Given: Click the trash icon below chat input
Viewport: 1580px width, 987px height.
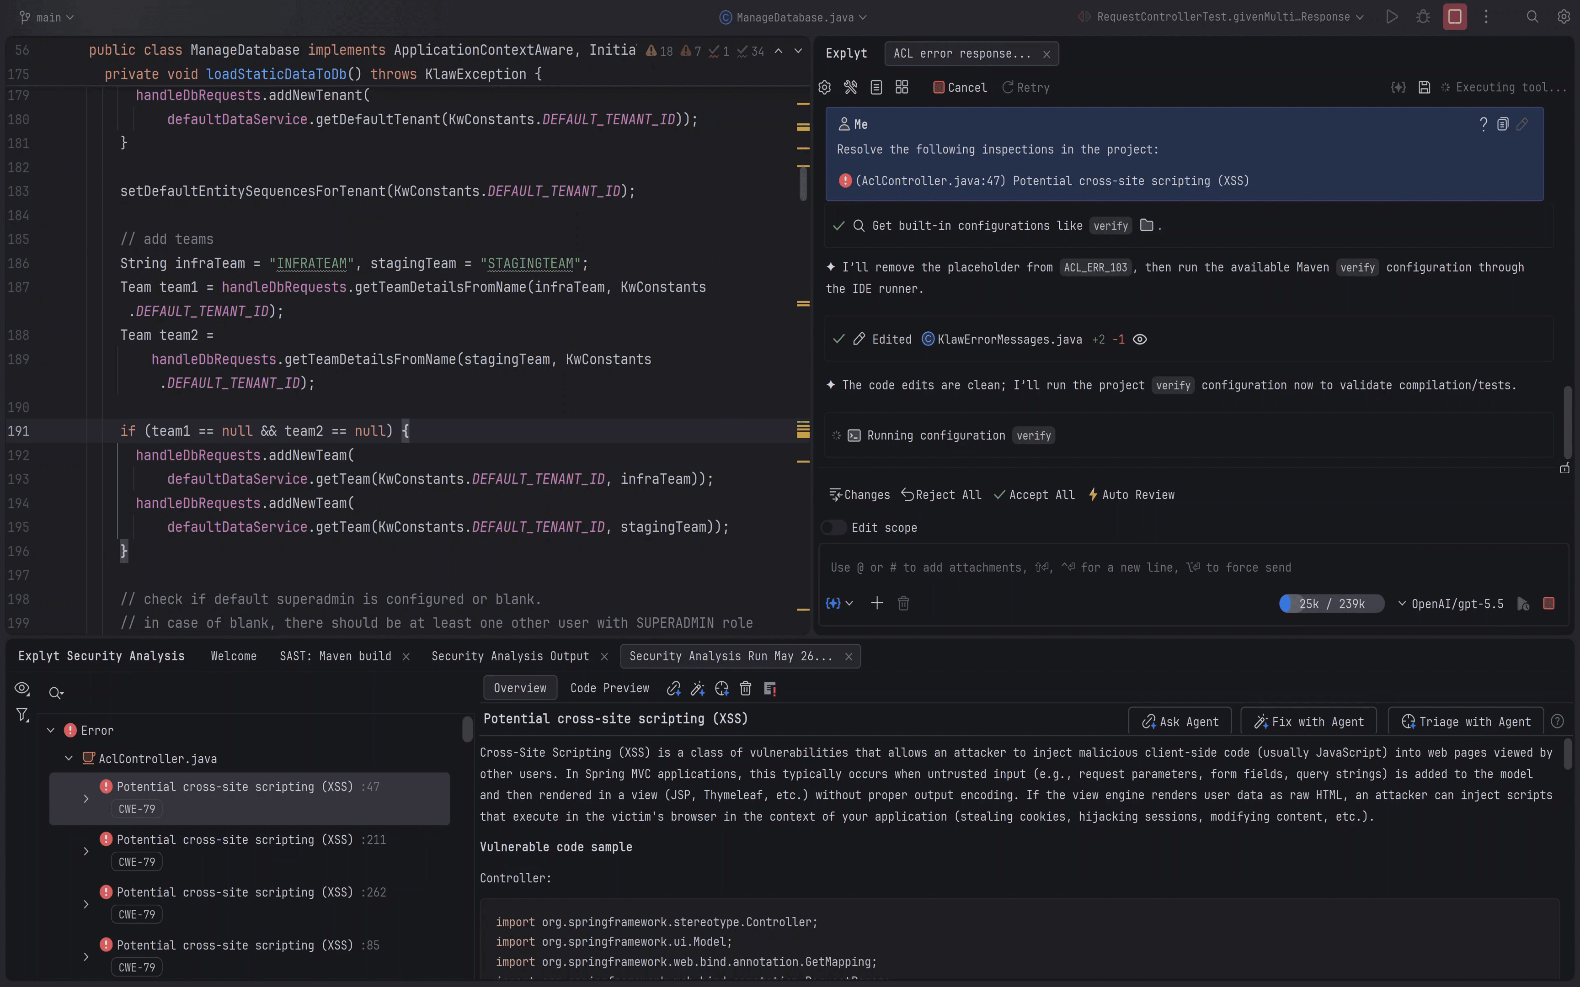Looking at the screenshot, I should pyautogui.click(x=903, y=603).
